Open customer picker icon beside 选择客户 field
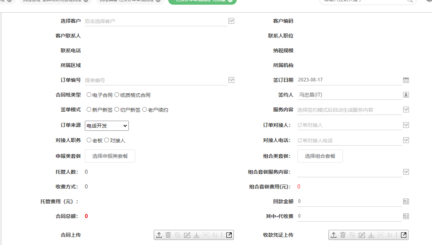Viewport: 432px width, 245px height. [231, 21]
